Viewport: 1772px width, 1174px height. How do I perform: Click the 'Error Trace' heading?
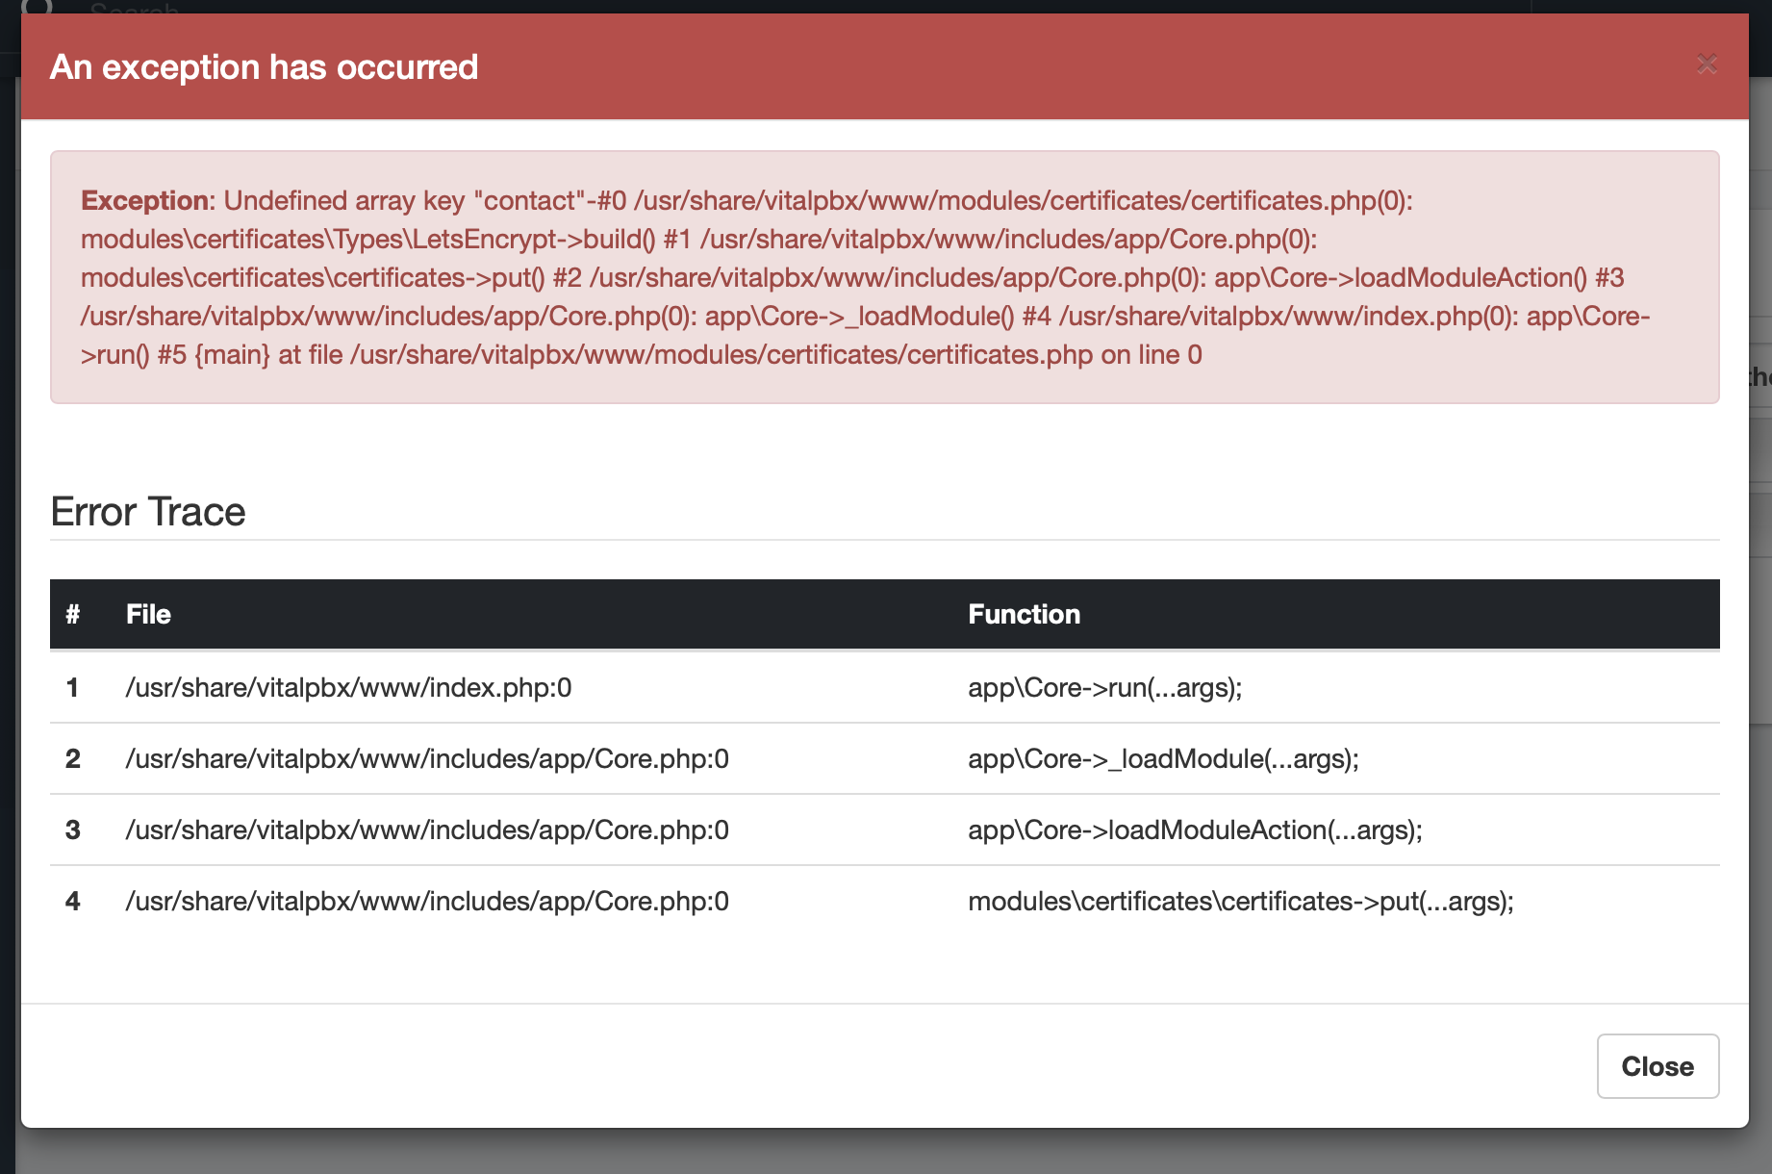tap(148, 512)
